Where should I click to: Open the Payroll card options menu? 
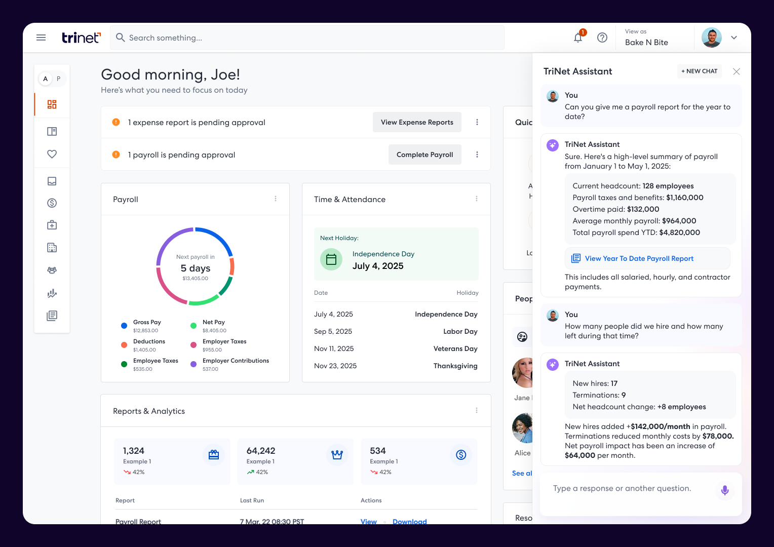[x=276, y=199]
